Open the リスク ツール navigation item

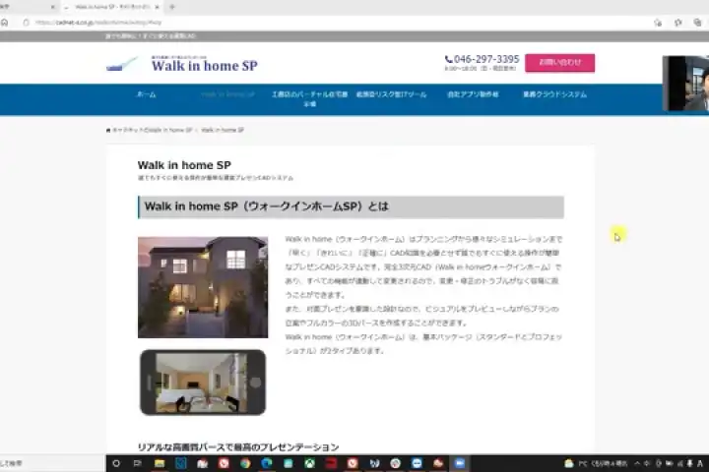click(392, 94)
